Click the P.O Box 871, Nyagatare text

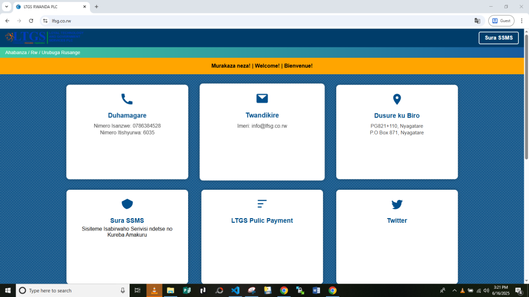(x=397, y=133)
